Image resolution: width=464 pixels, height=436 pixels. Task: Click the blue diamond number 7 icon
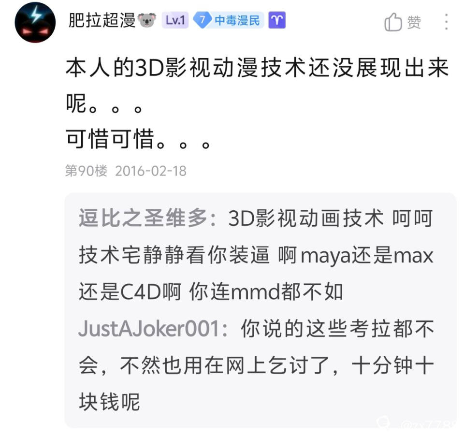[202, 20]
